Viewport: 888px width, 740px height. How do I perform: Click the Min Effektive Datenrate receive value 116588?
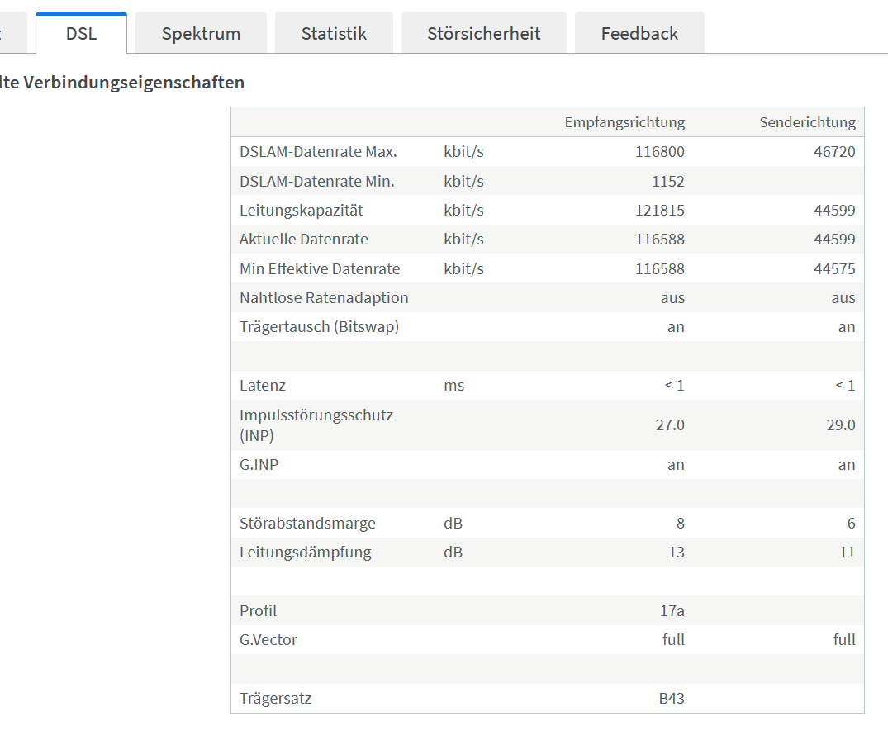[x=659, y=268]
